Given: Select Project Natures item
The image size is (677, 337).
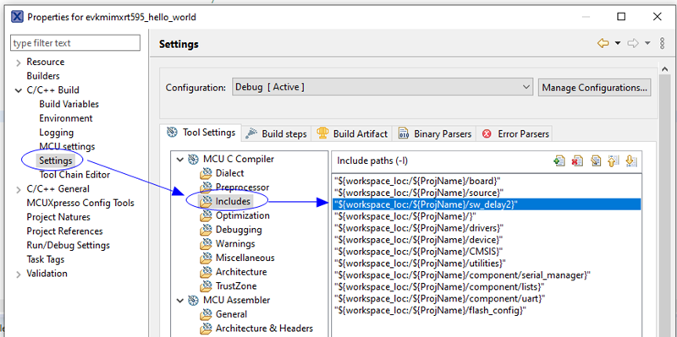Looking at the screenshot, I should pos(58,217).
